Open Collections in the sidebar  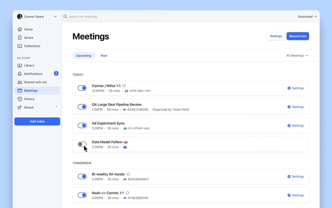37,46
